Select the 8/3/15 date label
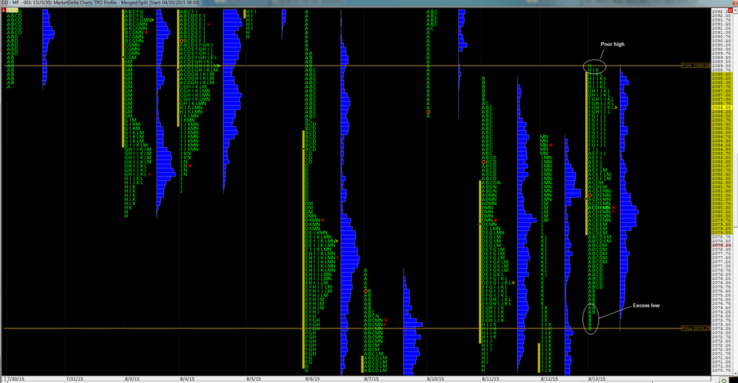 pyautogui.click(x=132, y=379)
